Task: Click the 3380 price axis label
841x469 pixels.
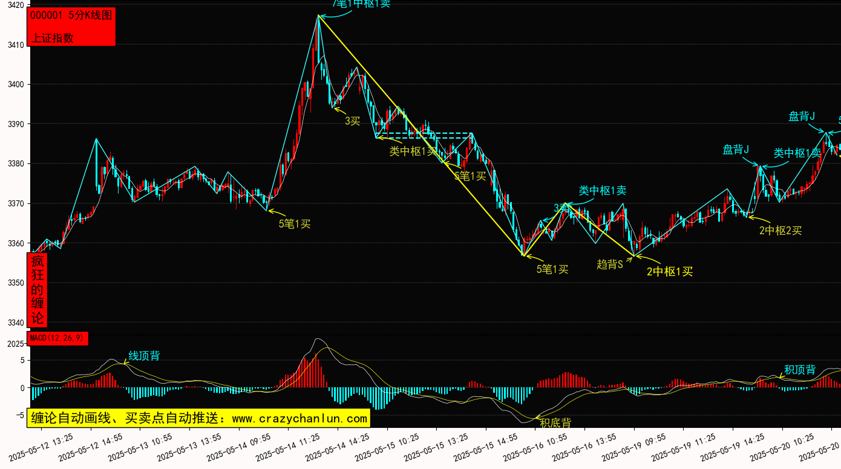Action: (15, 163)
